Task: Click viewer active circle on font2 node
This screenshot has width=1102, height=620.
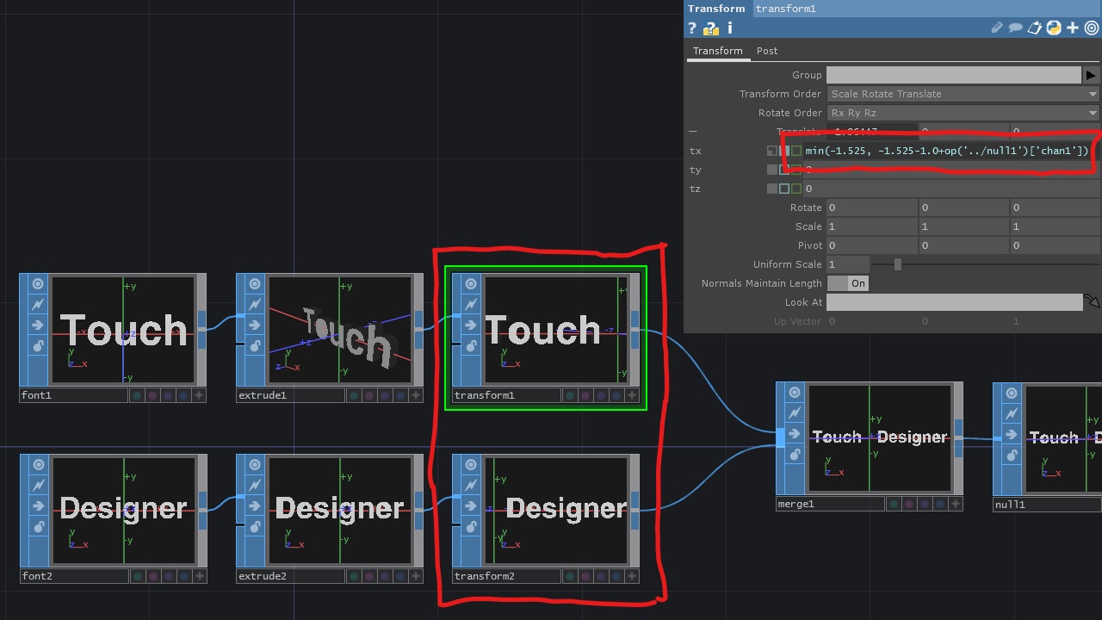Action: 39,465
